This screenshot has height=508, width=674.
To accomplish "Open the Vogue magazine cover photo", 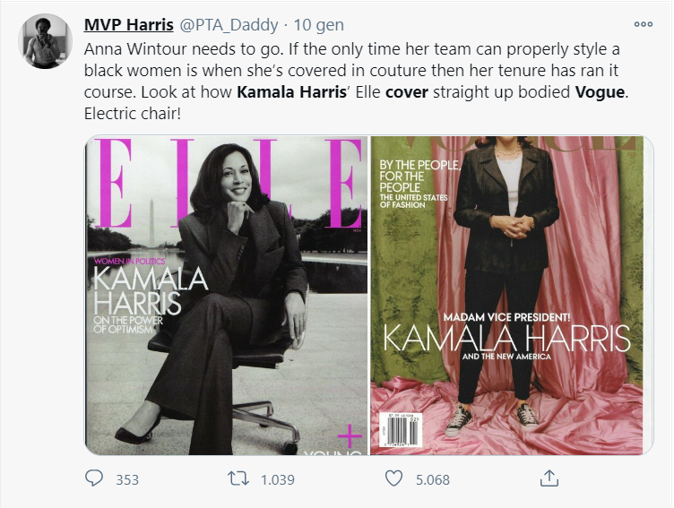I will (x=507, y=296).
